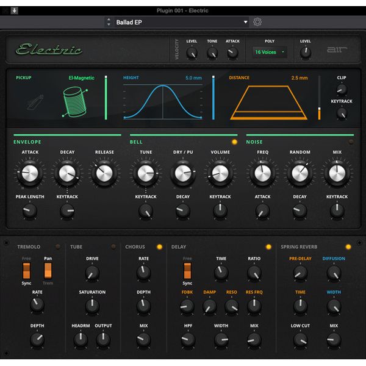Click the Envelope Release knob
Screen dimensions: 366x366
tap(104, 173)
